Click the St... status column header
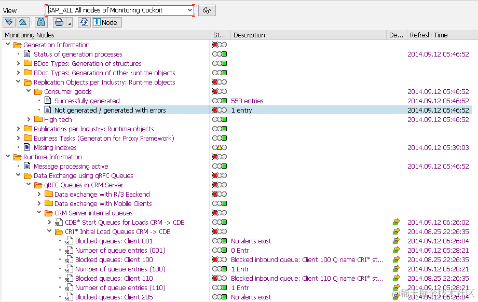478x302 pixels. (x=221, y=35)
